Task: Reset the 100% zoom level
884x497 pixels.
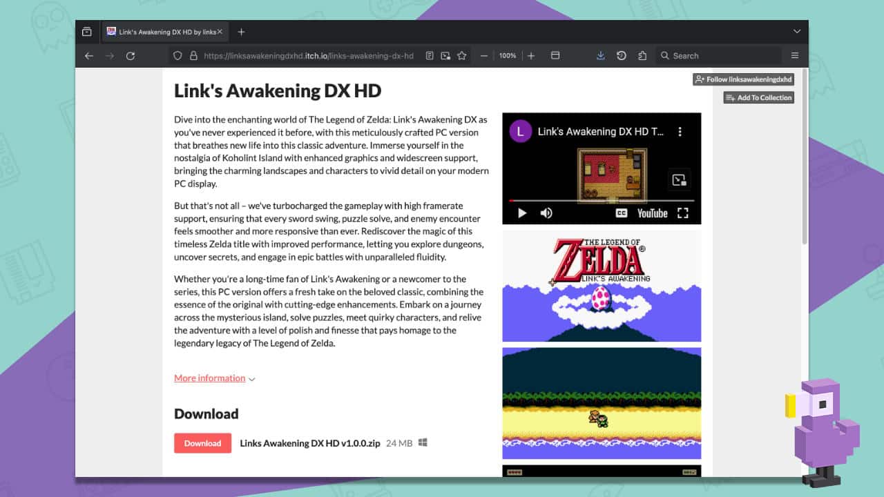Action: click(508, 56)
